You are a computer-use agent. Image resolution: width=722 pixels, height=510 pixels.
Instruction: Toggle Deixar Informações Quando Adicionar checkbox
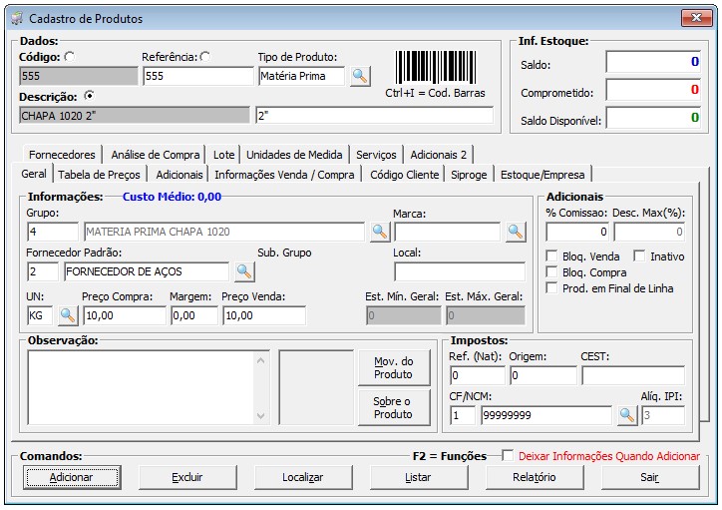tap(508, 456)
